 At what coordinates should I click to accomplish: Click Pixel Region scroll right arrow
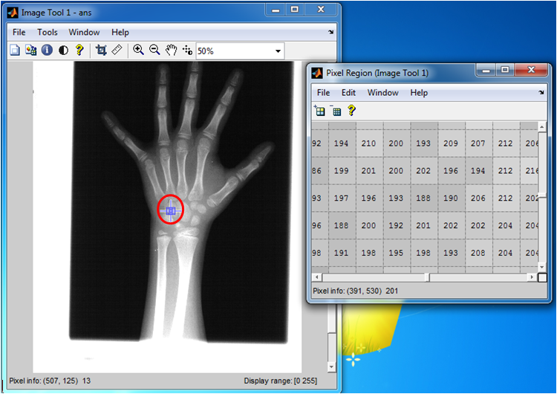(532, 277)
